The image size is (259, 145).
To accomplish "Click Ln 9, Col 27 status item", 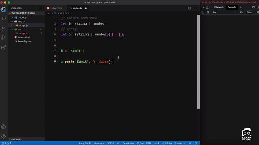I will click(85, 143).
